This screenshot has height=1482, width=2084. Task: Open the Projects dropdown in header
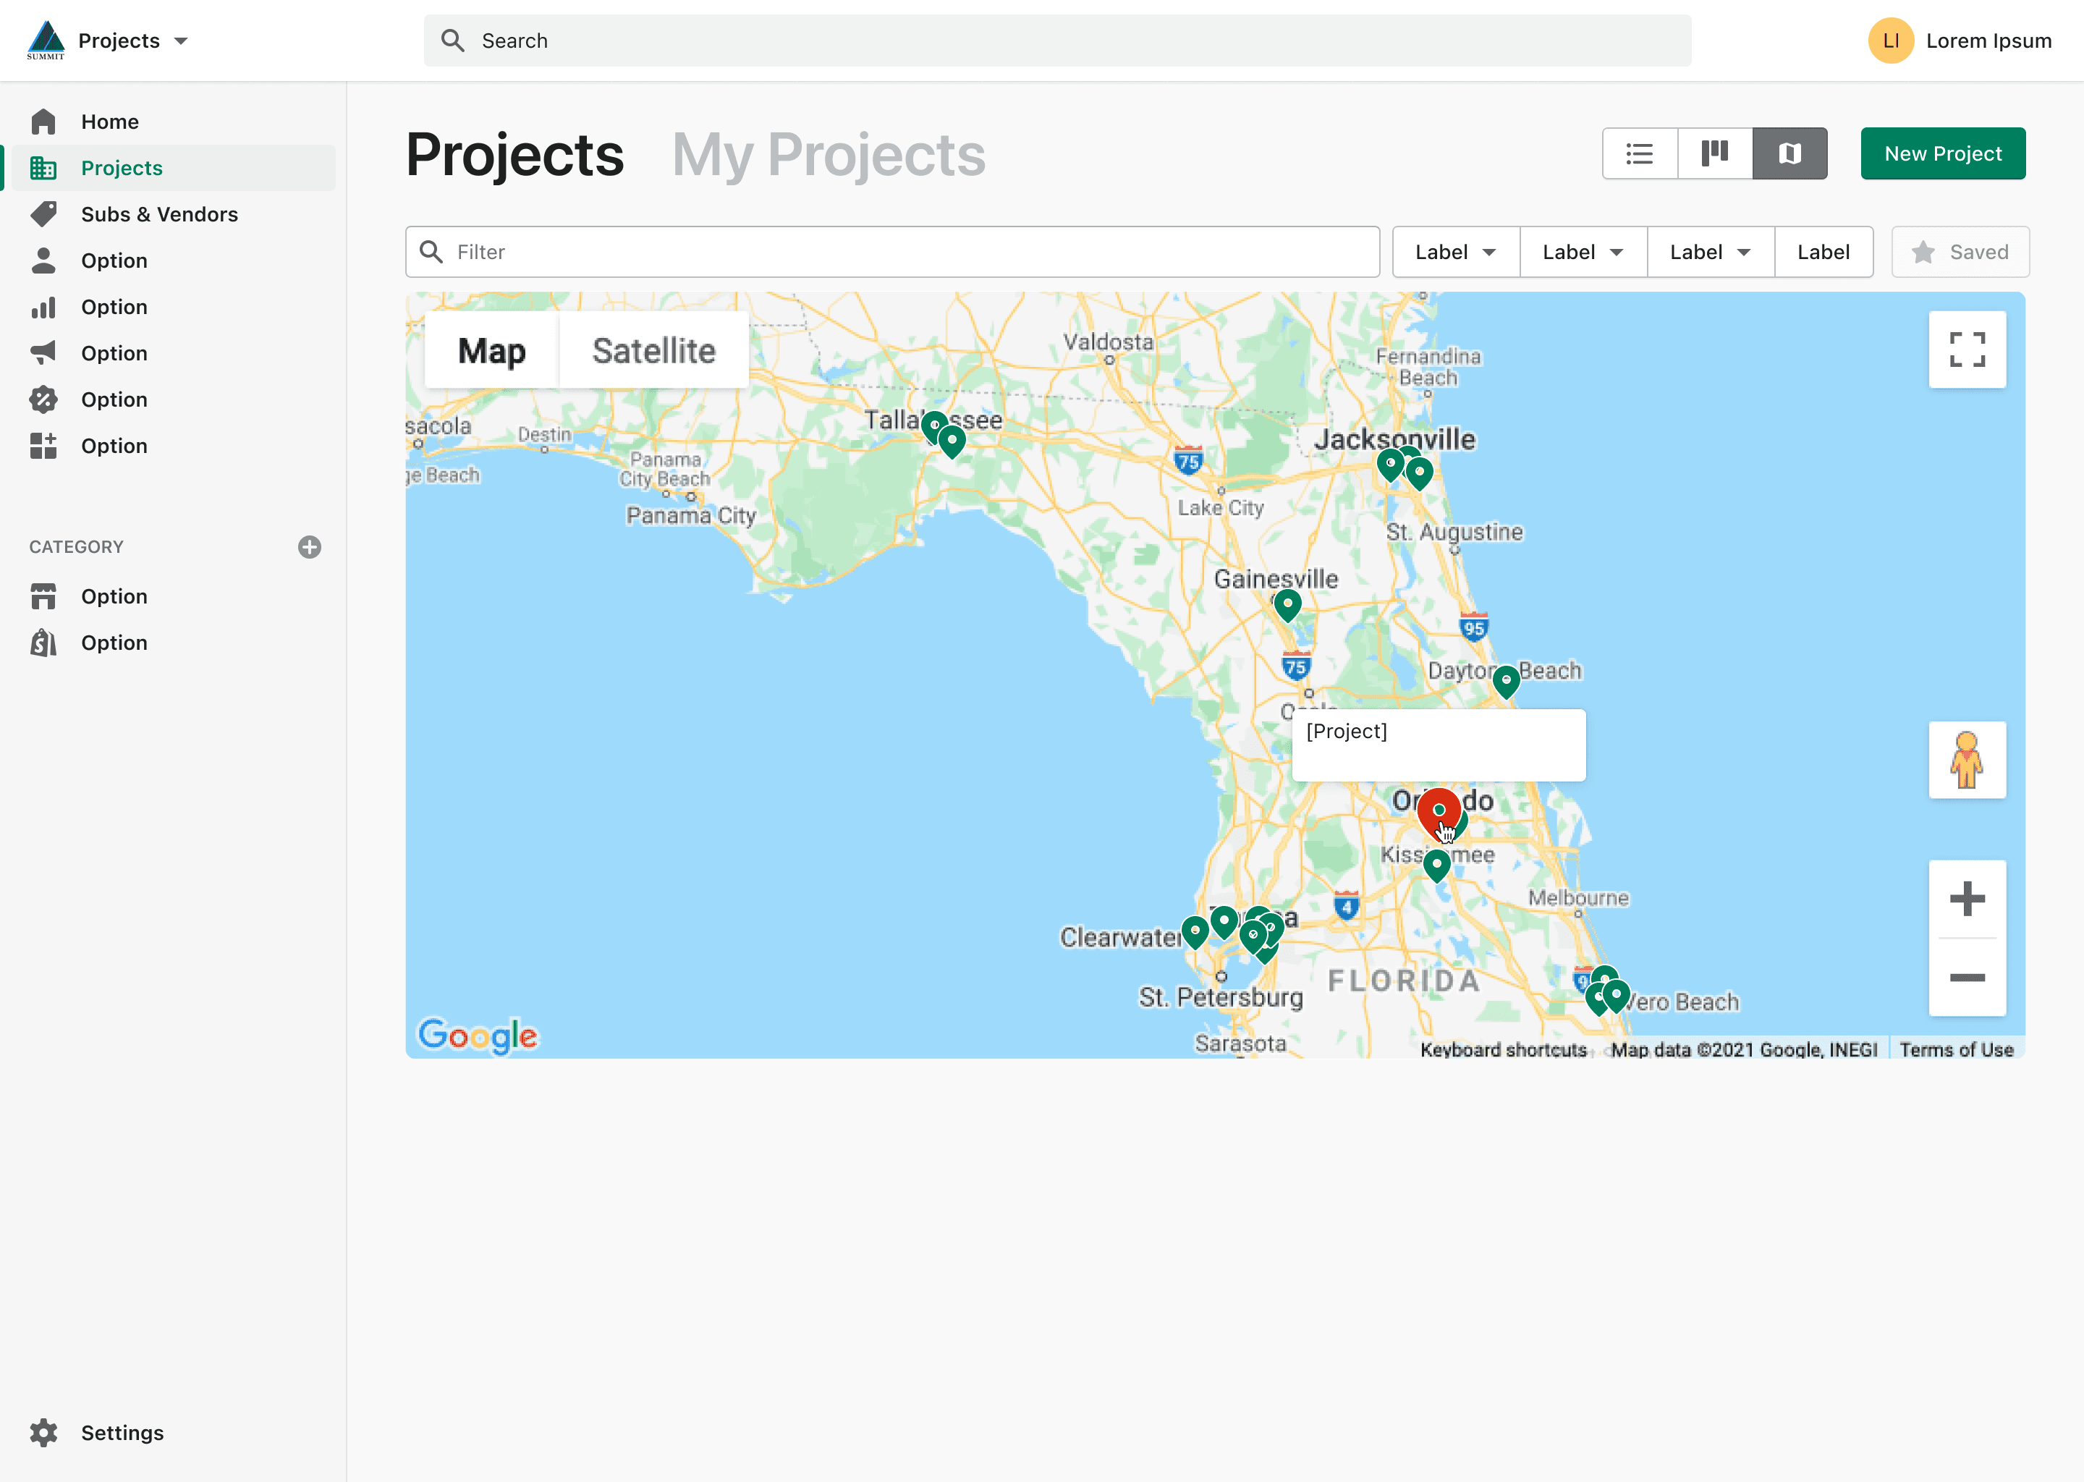[x=132, y=41]
